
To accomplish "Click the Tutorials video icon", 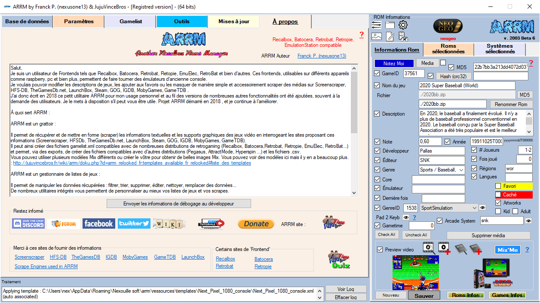I will [x=211, y=223].
